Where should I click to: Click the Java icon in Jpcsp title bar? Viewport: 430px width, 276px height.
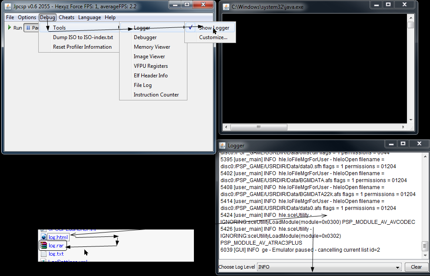coord(8,7)
